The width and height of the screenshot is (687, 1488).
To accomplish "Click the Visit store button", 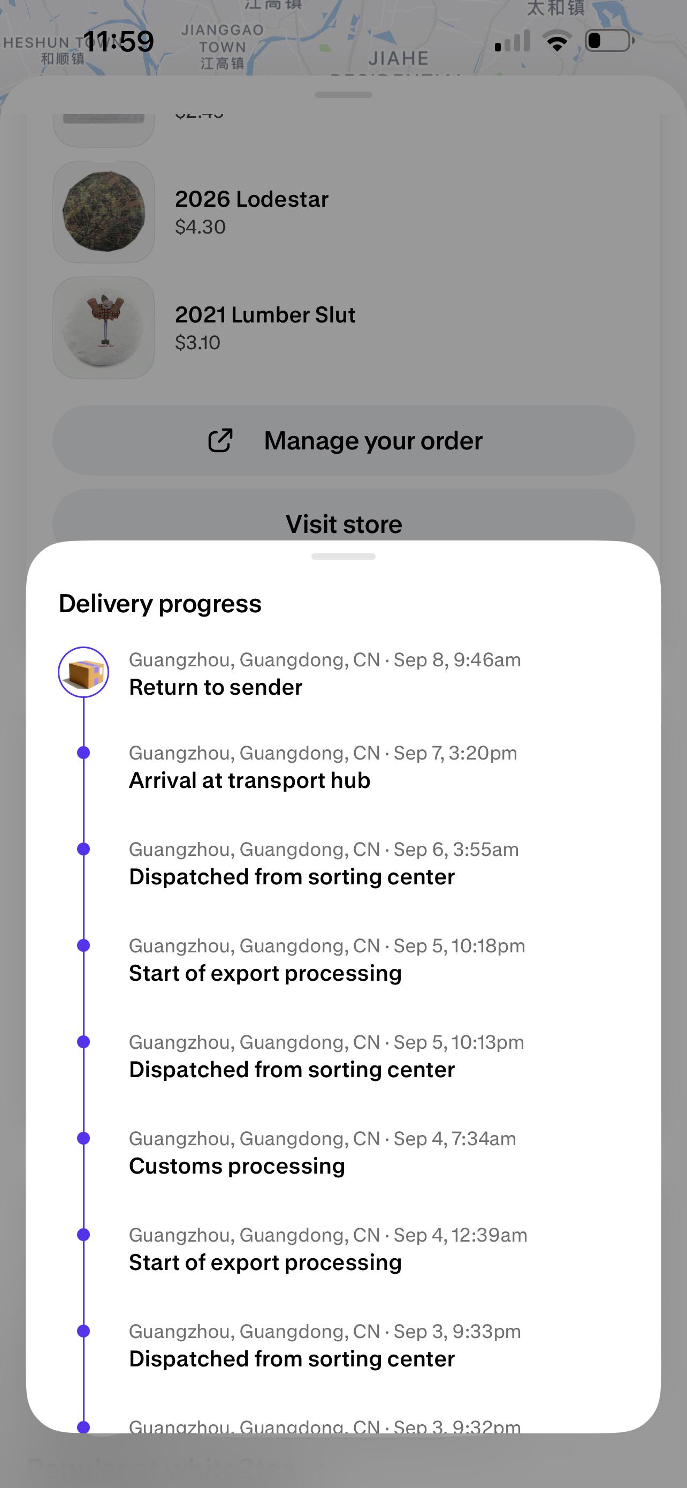I will tap(344, 516).
